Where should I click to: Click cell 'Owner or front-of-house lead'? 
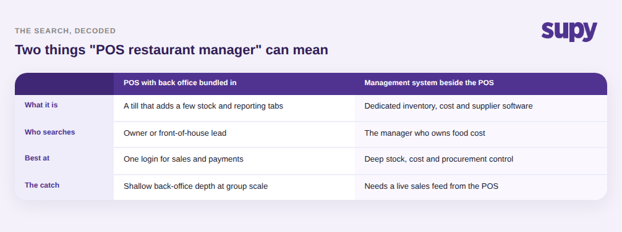coord(234,135)
